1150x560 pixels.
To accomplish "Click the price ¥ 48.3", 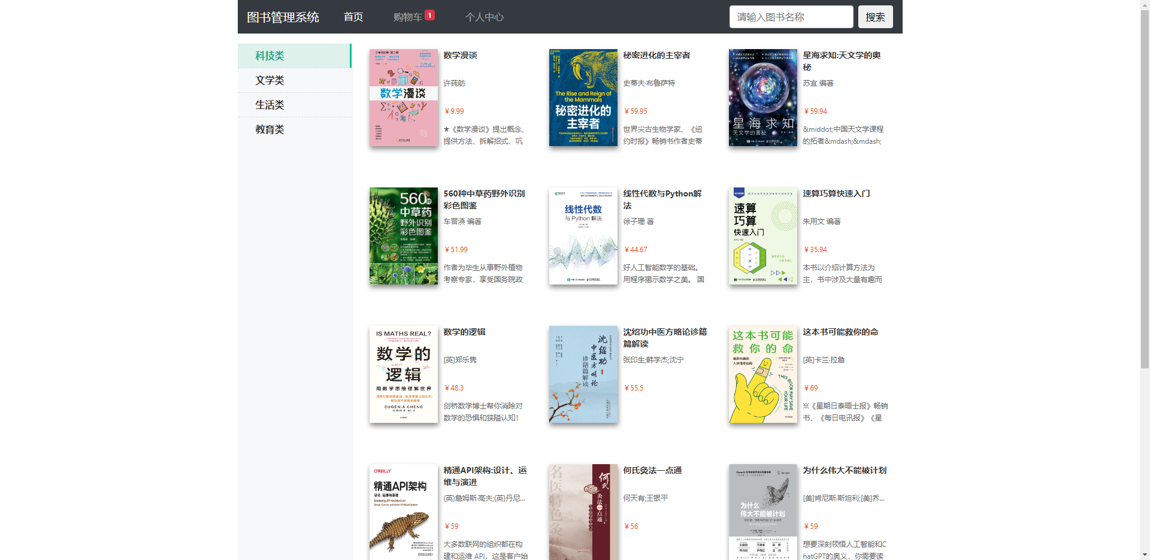I will [454, 388].
